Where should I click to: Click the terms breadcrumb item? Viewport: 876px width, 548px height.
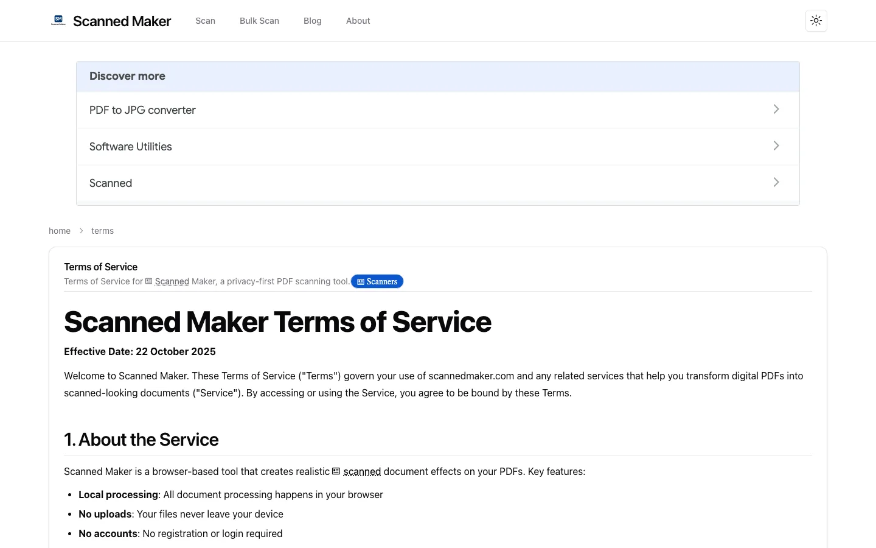102,231
